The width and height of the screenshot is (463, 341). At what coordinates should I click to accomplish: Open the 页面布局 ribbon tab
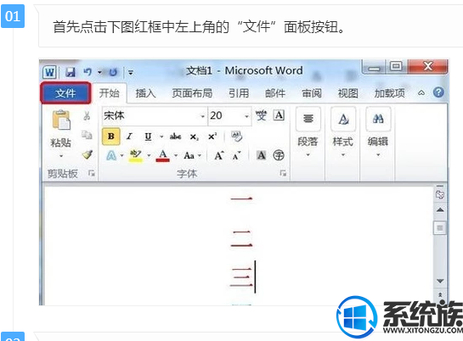tap(192, 93)
